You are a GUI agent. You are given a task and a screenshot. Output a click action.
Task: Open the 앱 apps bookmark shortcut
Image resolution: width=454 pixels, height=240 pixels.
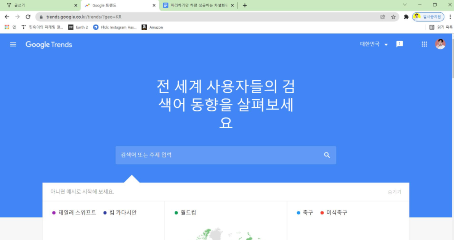tap(10, 27)
